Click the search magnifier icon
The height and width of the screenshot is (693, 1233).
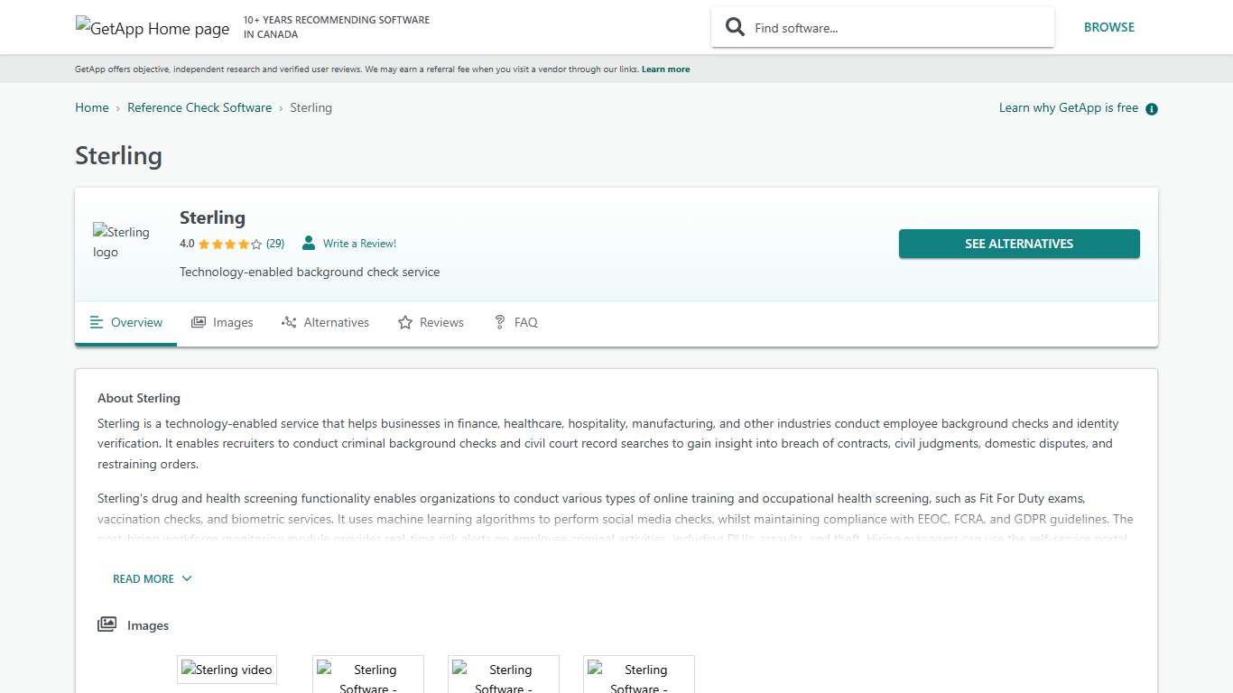pos(736,27)
